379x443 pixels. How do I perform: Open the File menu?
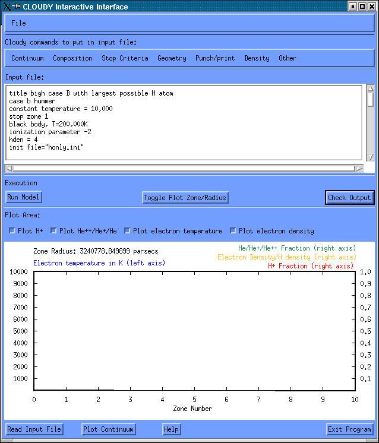click(18, 23)
